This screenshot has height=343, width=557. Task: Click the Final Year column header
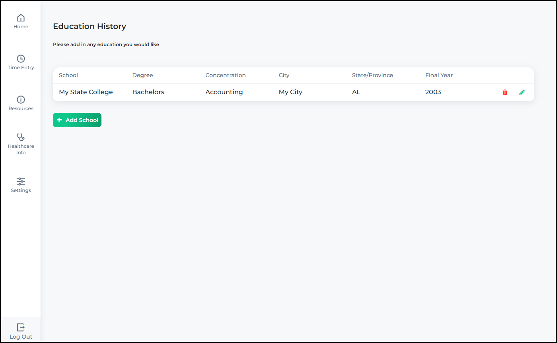(439, 75)
